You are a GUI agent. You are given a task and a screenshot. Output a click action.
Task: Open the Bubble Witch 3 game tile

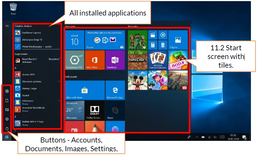158,80
